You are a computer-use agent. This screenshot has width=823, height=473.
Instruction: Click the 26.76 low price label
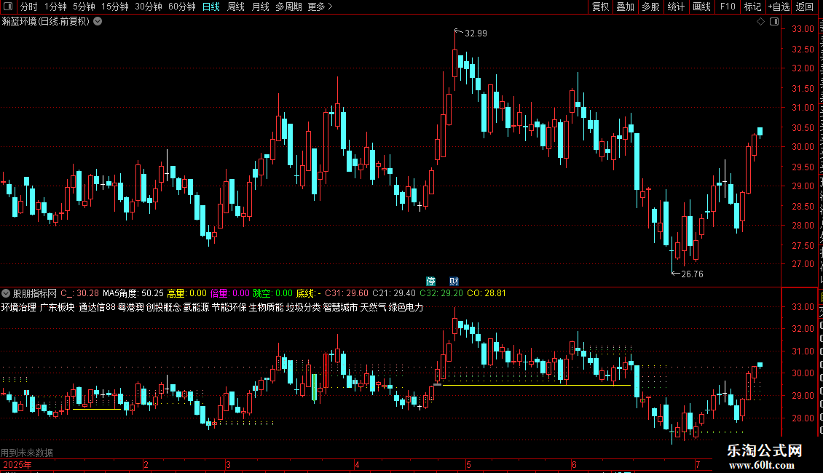click(693, 274)
